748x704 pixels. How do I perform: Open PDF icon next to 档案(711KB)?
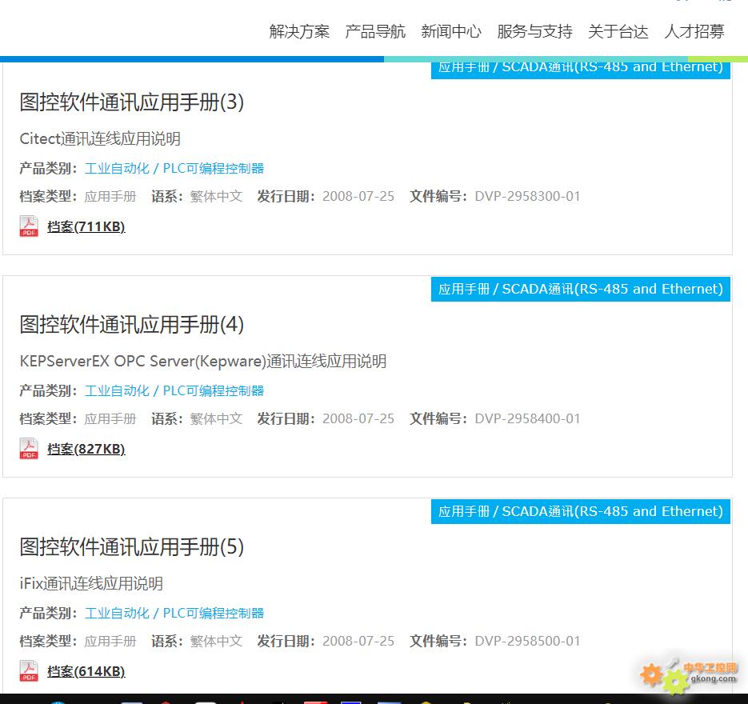tap(29, 226)
